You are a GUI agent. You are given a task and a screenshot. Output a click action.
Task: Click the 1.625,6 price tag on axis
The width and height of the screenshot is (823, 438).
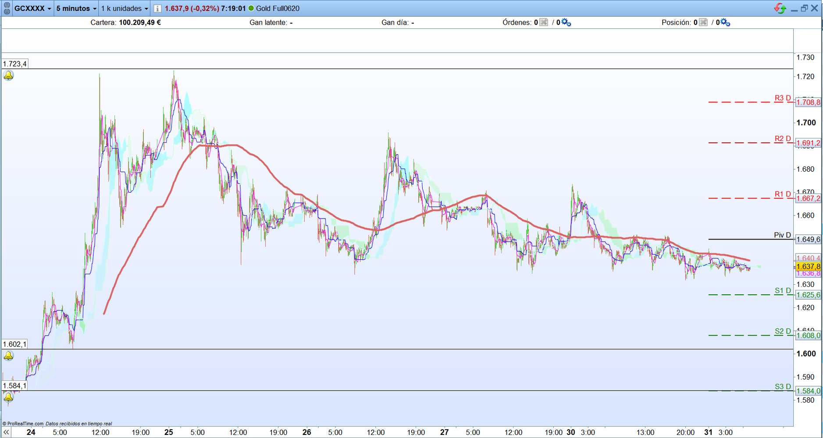(x=808, y=295)
